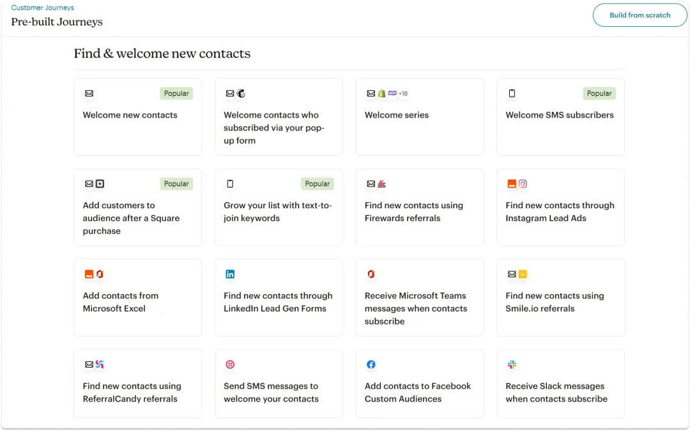Click the Mailchimp Freddie icon on pop-up form card

pos(241,93)
